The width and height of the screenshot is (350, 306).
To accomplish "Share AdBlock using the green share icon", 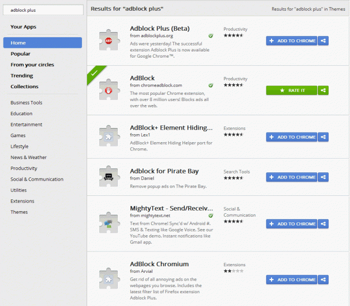I will pyautogui.click(x=323, y=90).
